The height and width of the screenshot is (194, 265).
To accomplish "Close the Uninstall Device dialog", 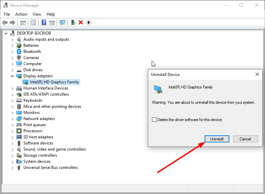I will (257, 74).
